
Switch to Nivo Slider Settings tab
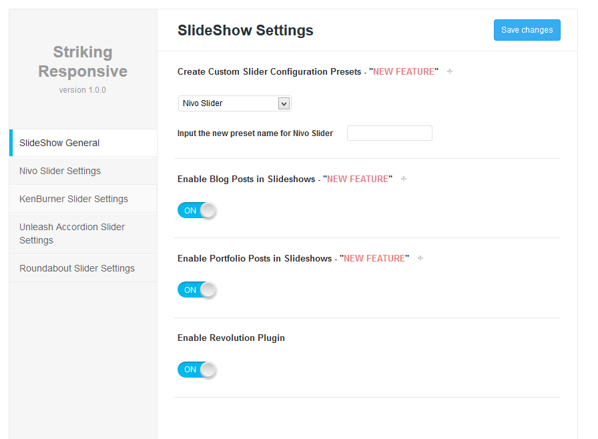[83, 171]
